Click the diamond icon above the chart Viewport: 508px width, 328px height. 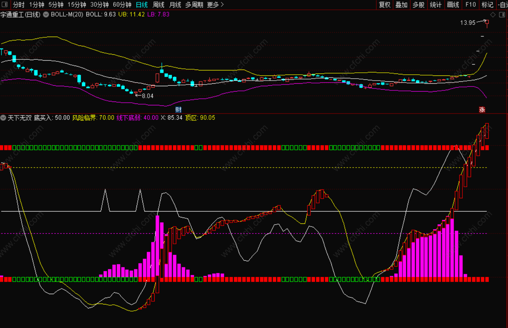pos(493,15)
